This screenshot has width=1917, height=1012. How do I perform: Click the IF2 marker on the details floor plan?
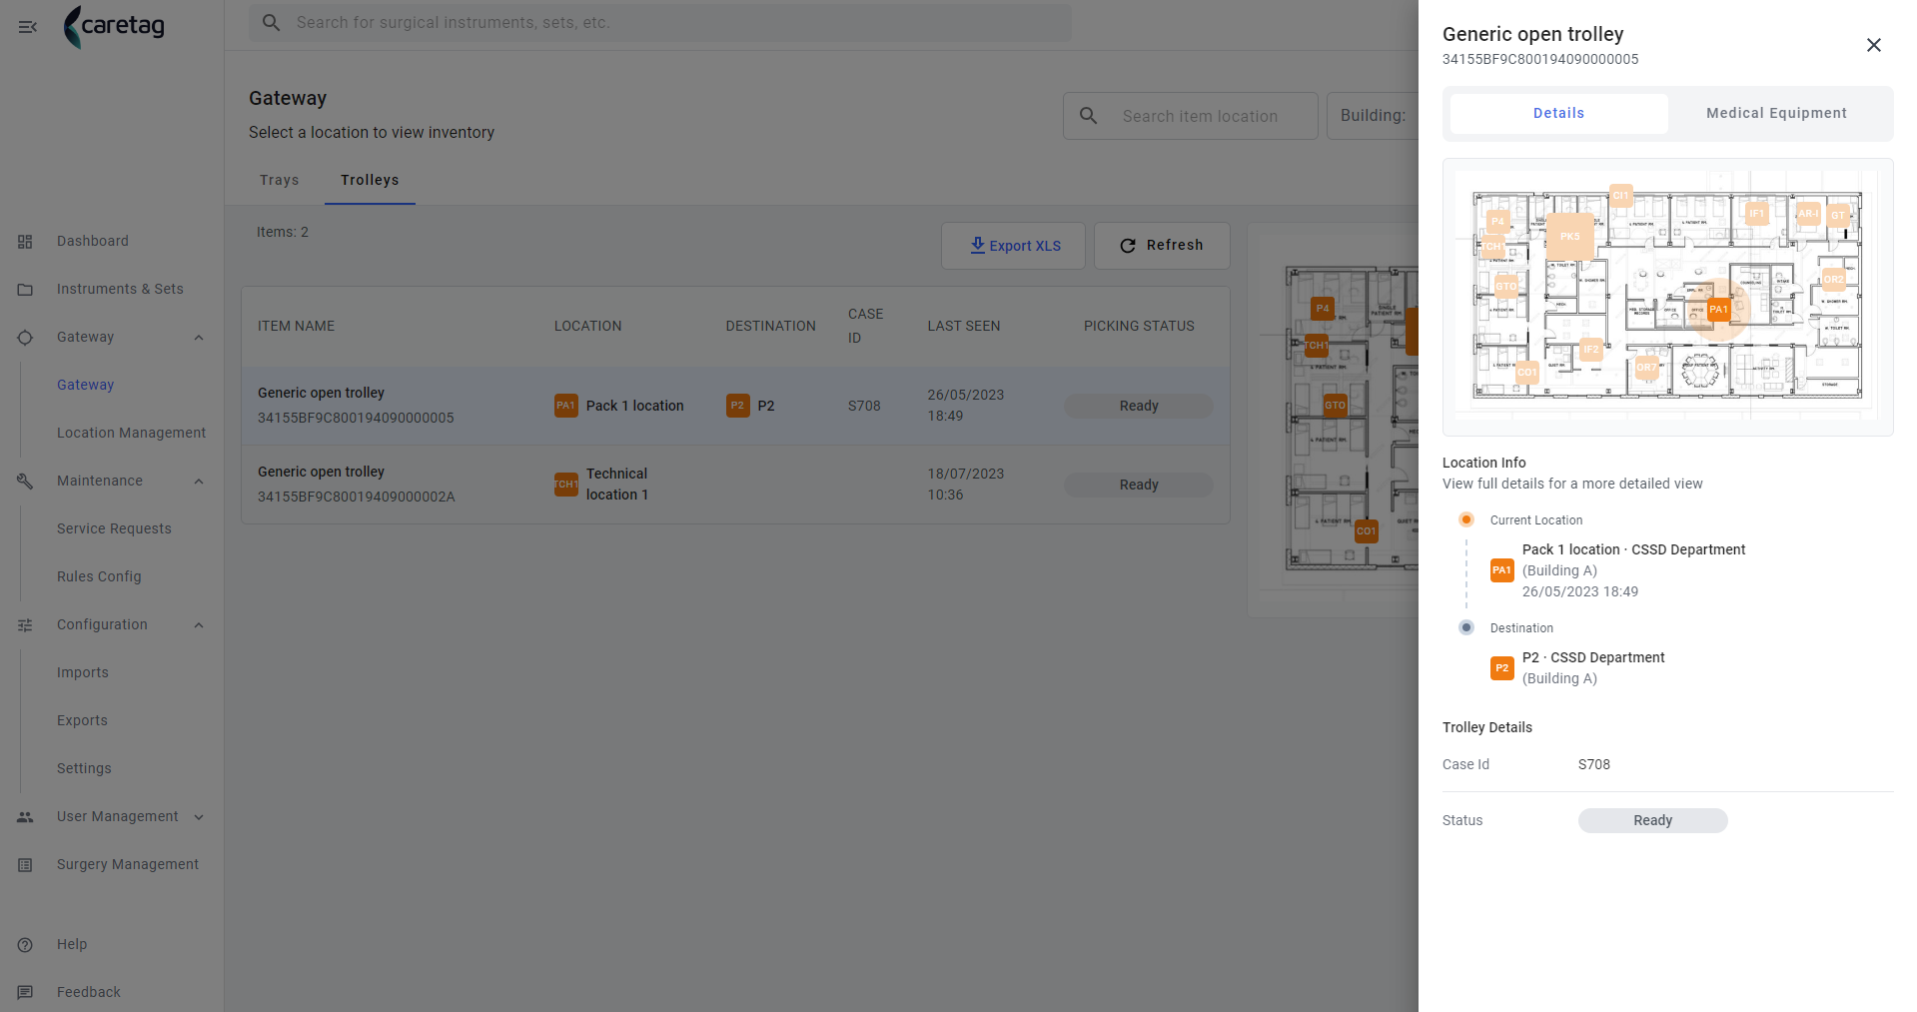pos(1591,350)
